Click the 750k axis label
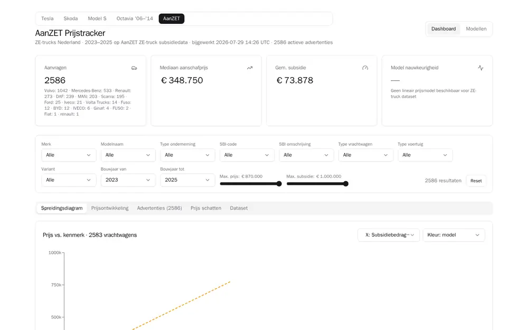 pos(56,285)
